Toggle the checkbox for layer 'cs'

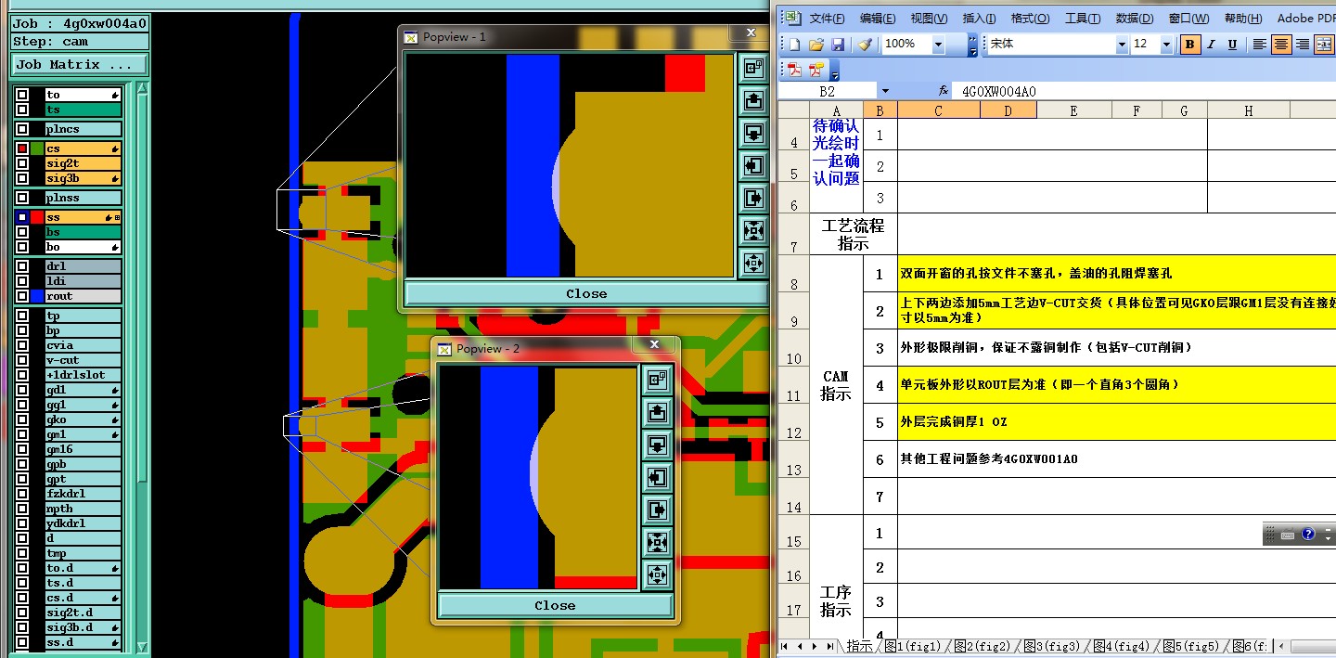click(22, 148)
